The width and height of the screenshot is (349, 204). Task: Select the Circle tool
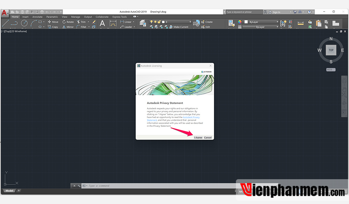pos(24,23)
